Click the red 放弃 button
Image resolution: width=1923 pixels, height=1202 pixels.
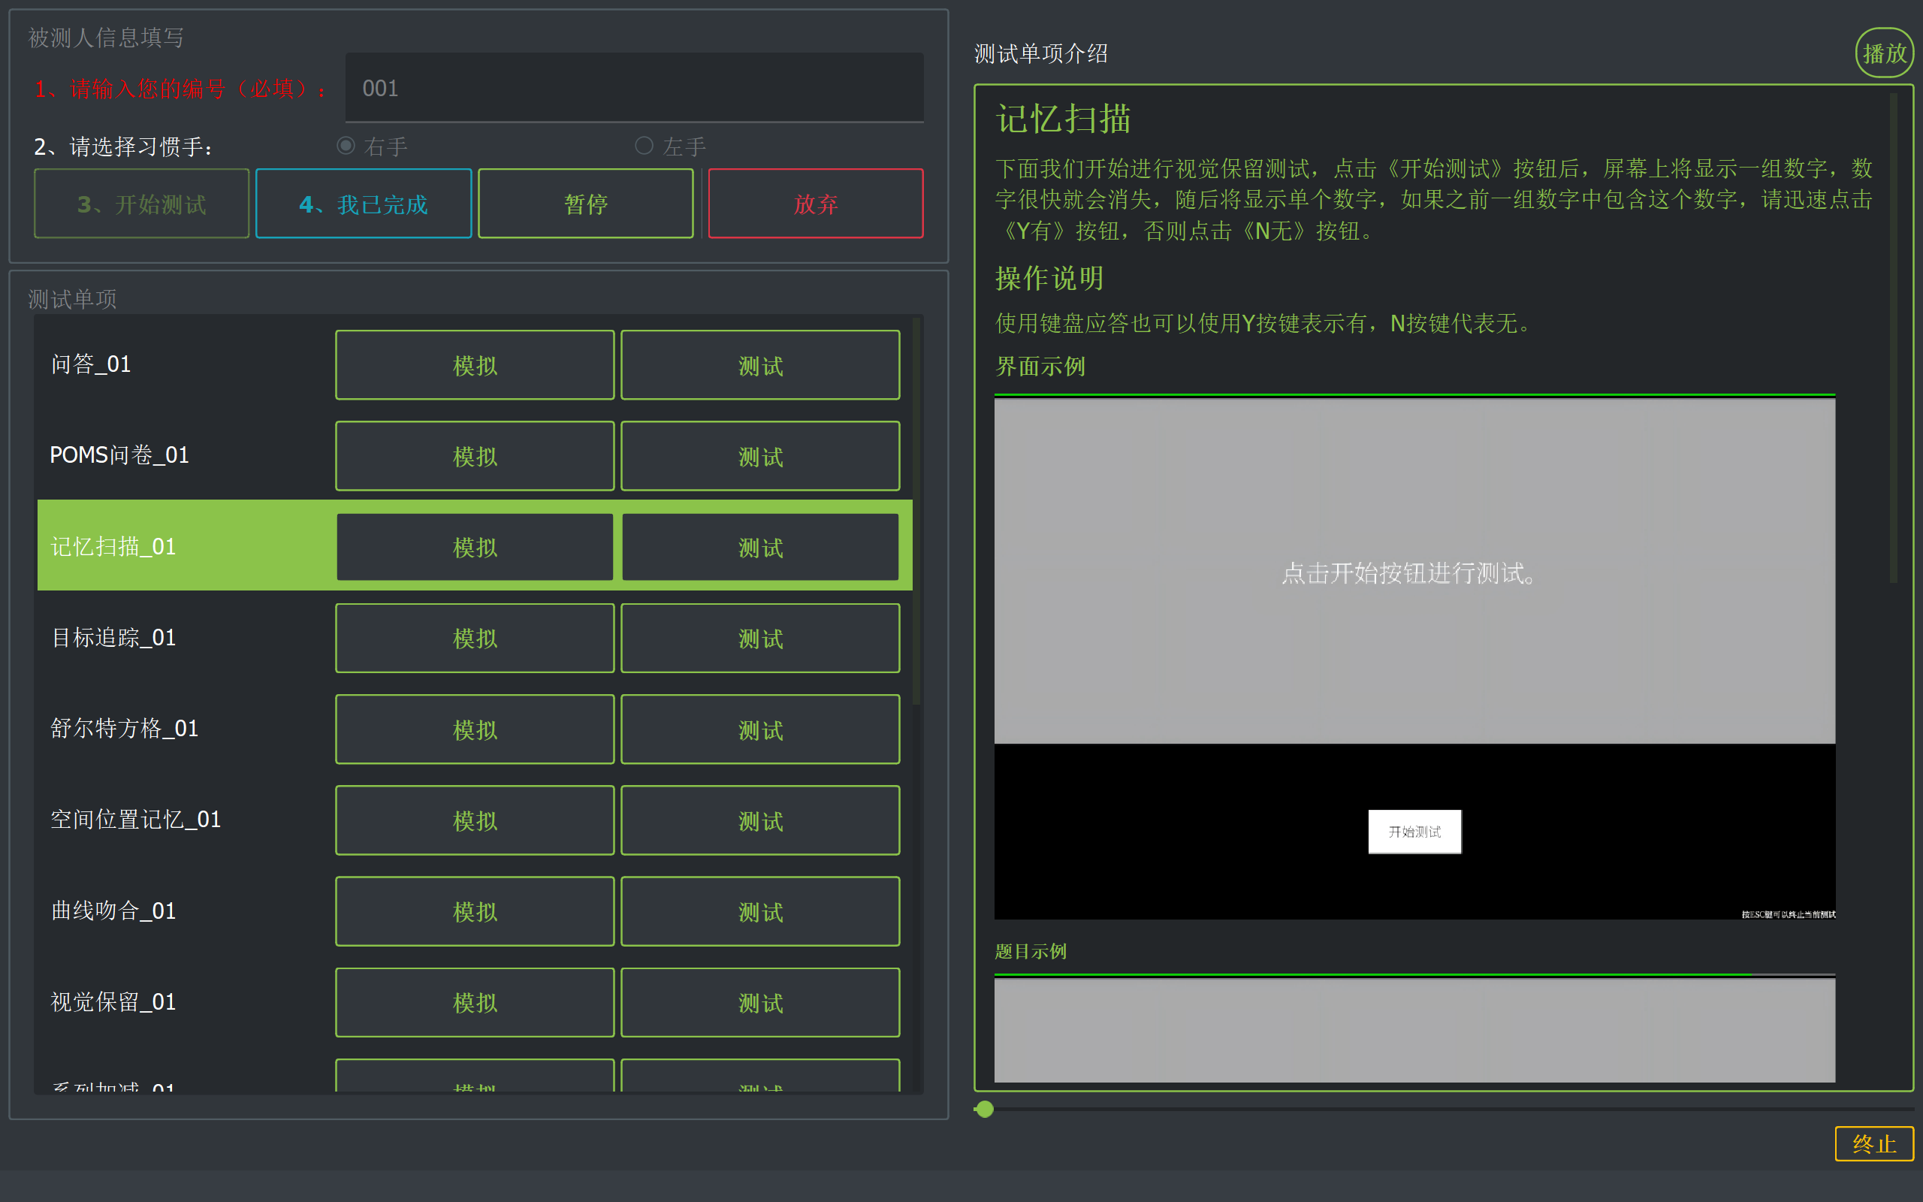(815, 204)
